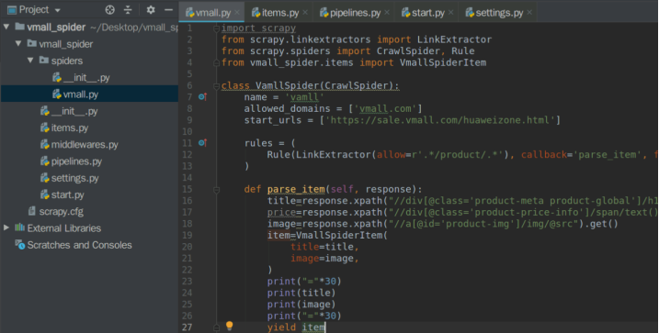This screenshot has width=659, height=333.
Task: Click External Libraries icon
Action: (x=19, y=228)
